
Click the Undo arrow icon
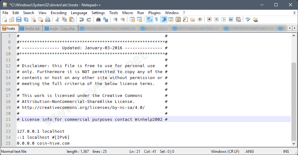82,19
